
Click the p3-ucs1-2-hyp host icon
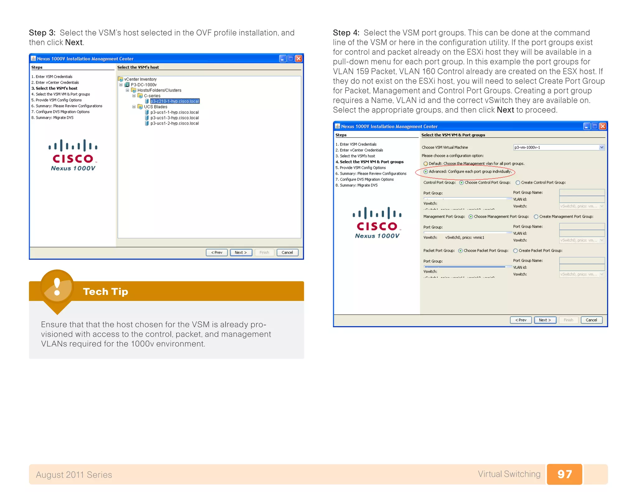click(146, 123)
